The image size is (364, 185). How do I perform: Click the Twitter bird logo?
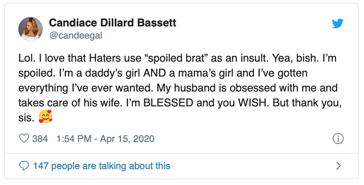(x=338, y=23)
